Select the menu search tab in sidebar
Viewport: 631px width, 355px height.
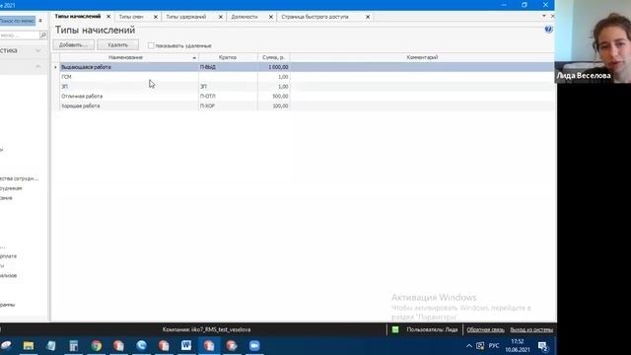coord(17,21)
